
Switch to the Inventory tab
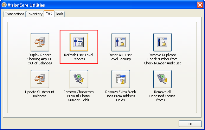[x=35, y=14]
